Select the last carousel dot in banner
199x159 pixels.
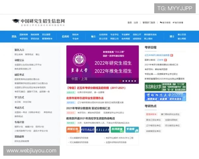[x=135, y=81]
